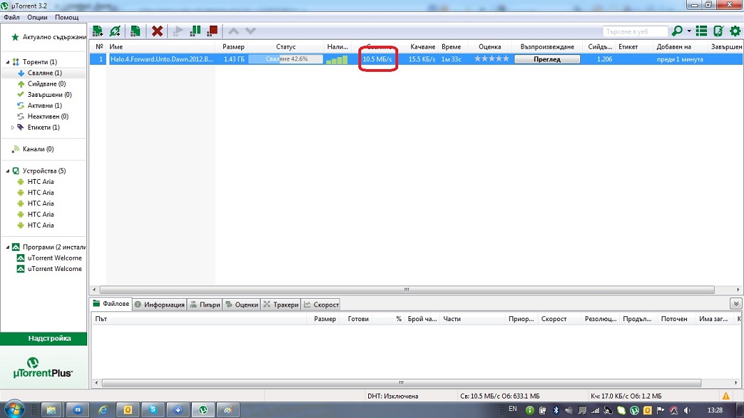Click the Търсене в уеб search field

point(635,31)
